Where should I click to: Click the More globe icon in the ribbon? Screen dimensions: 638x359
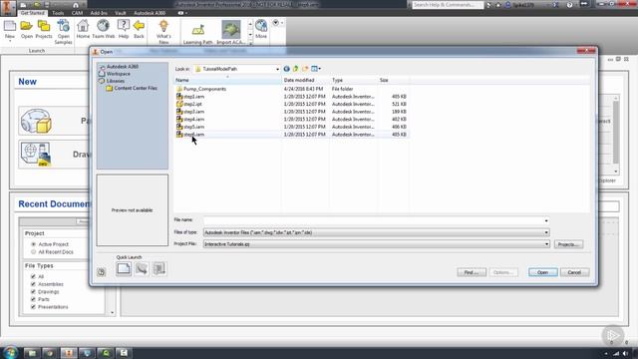[x=261, y=26]
